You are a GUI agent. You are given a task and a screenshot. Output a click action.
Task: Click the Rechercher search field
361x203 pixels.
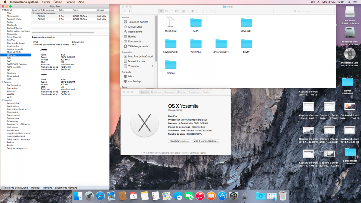pos(303,11)
